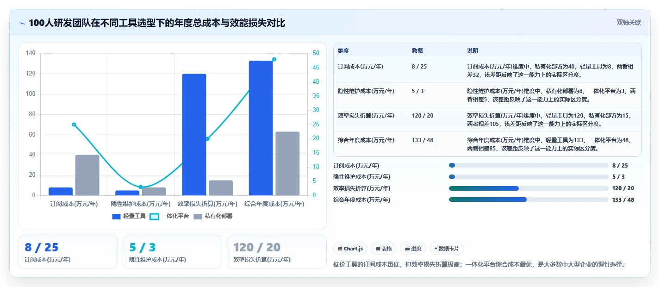The image size is (660, 287).
Task: Toggle the 轻量工具 legend series
Action: [129, 216]
